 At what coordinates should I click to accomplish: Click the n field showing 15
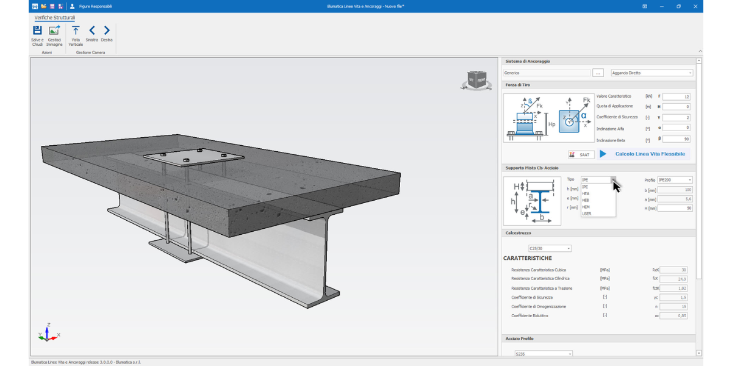click(673, 306)
